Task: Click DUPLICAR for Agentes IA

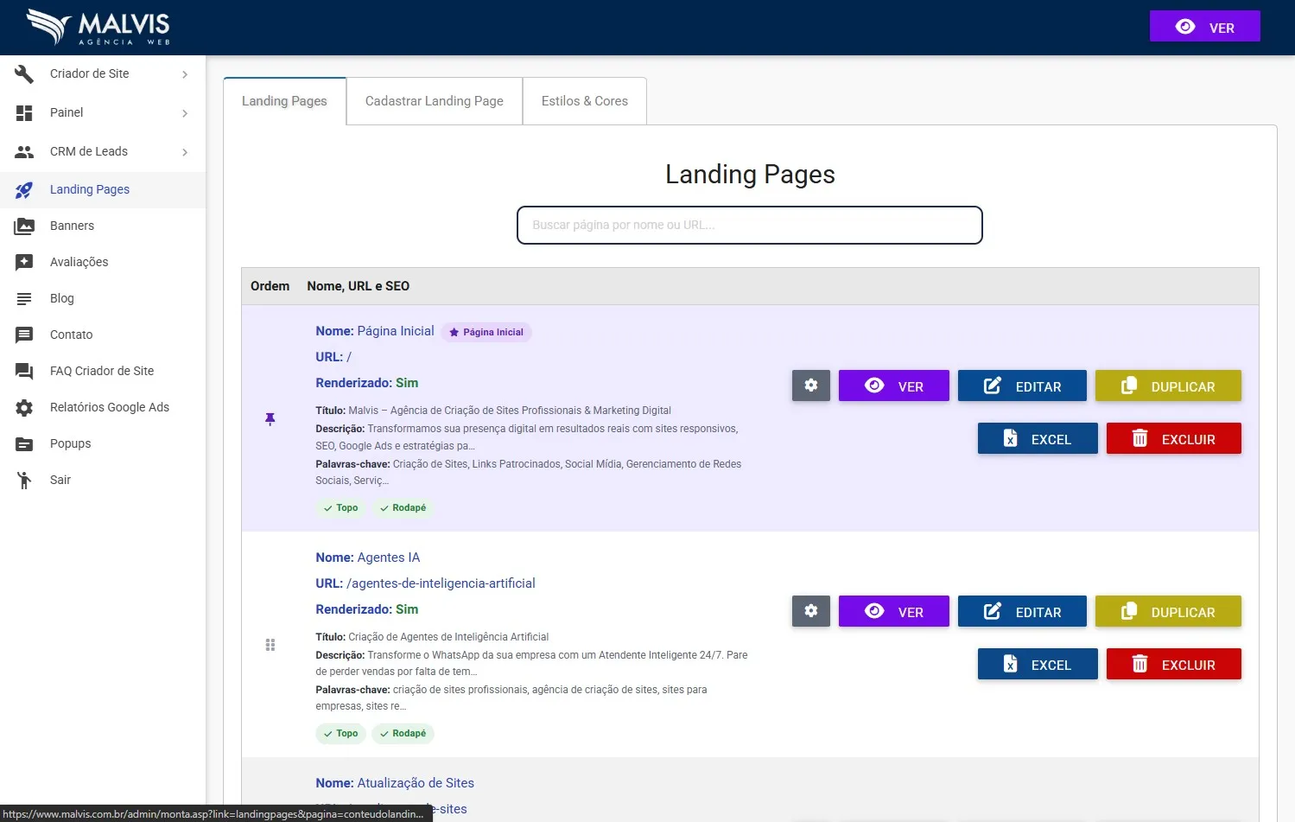Action: coord(1168,611)
